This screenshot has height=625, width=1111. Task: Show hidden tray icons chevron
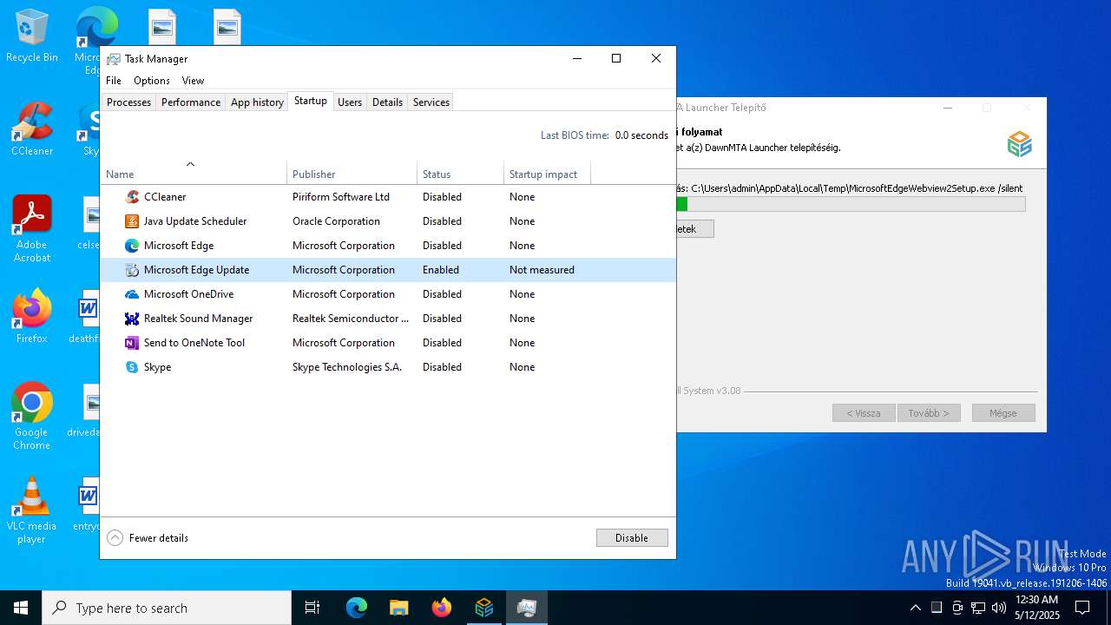pyautogui.click(x=915, y=608)
